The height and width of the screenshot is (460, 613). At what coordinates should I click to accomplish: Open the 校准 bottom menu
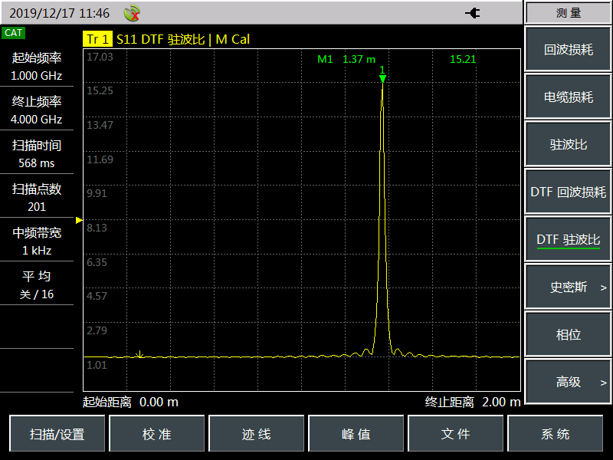tap(157, 434)
